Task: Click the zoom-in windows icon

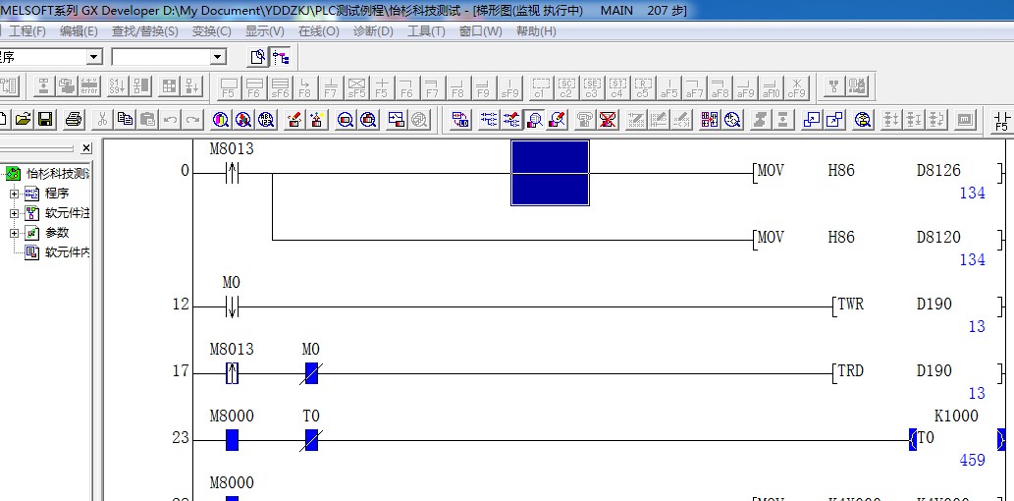Action: [x=811, y=119]
